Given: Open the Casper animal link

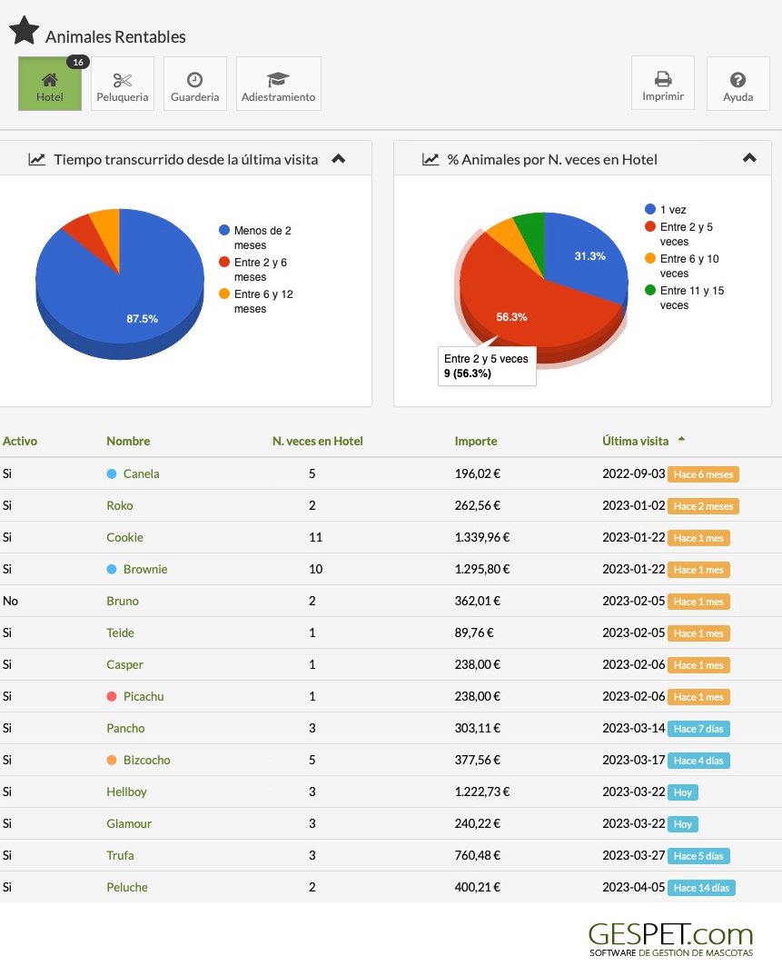Looking at the screenshot, I should [x=125, y=664].
